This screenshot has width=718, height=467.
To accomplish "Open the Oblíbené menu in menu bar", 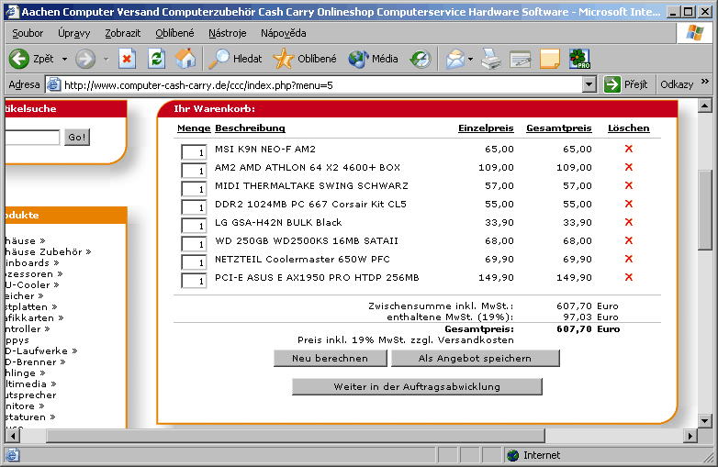I will (x=174, y=33).
